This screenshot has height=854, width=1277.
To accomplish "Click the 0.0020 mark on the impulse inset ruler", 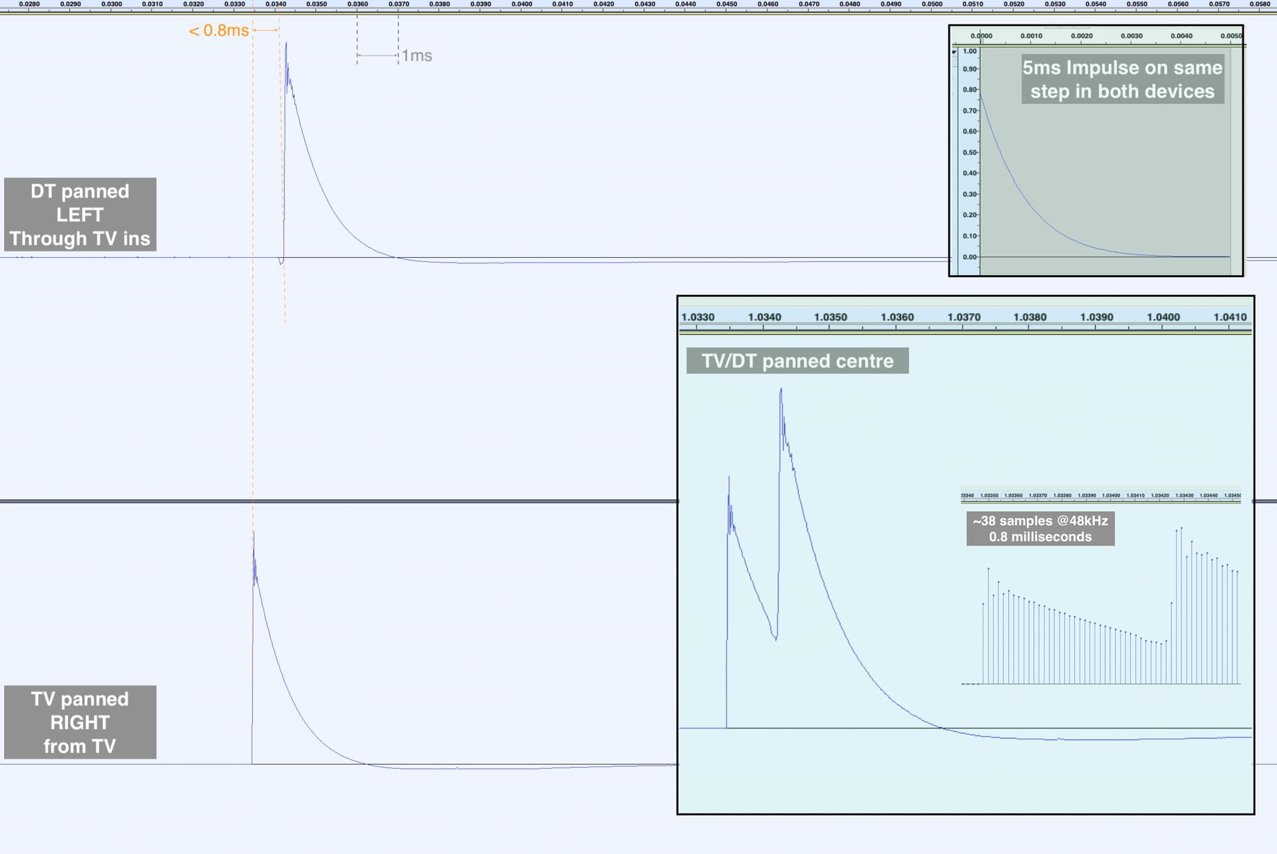I will click(1081, 36).
